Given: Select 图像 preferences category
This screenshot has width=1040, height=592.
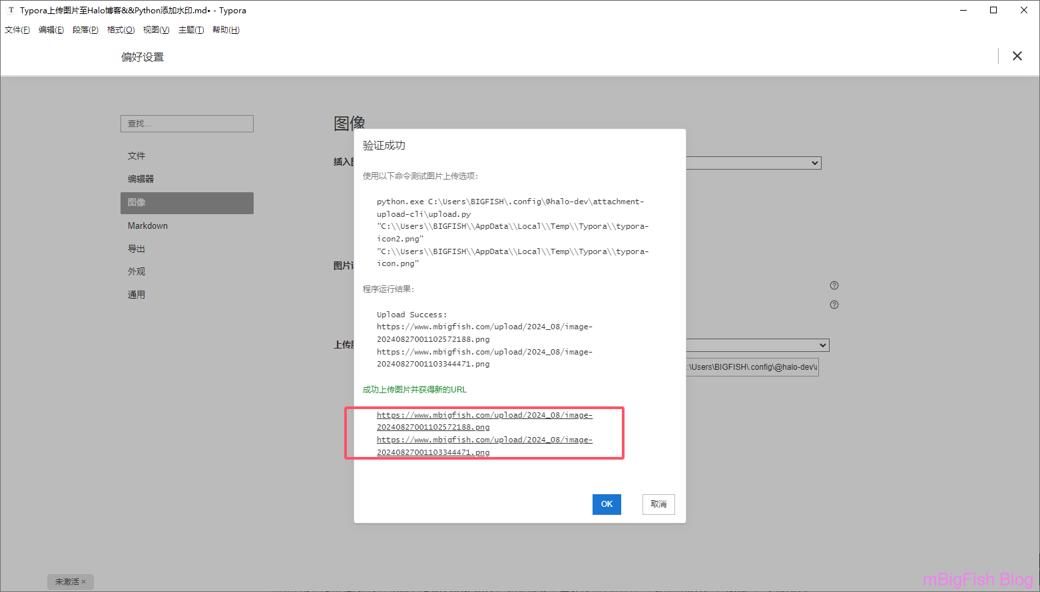Looking at the screenshot, I should tap(187, 203).
